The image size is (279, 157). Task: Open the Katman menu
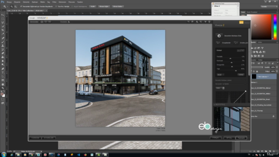(x=35, y=2)
